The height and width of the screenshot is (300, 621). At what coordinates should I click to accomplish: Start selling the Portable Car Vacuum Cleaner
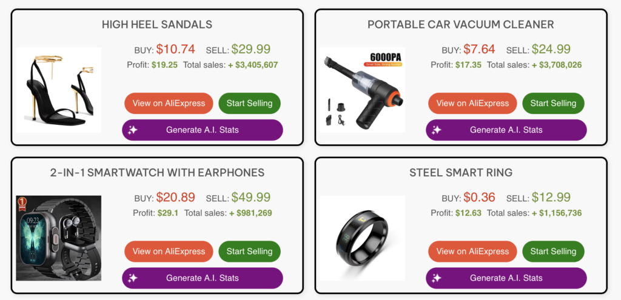pyautogui.click(x=553, y=103)
